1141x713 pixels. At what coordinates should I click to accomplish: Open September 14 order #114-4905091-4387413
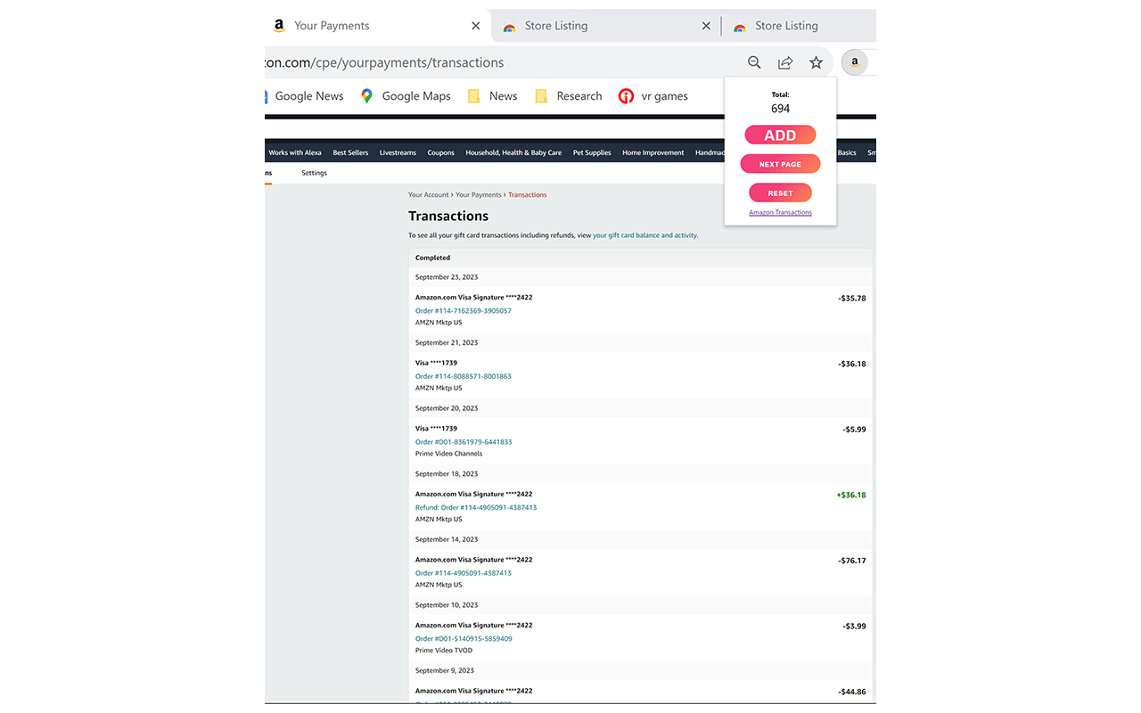point(464,573)
